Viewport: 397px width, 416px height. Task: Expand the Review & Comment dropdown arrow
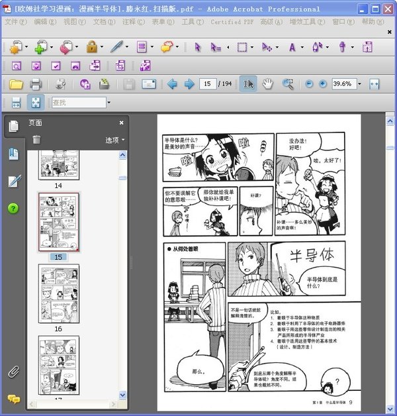point(177,47)
